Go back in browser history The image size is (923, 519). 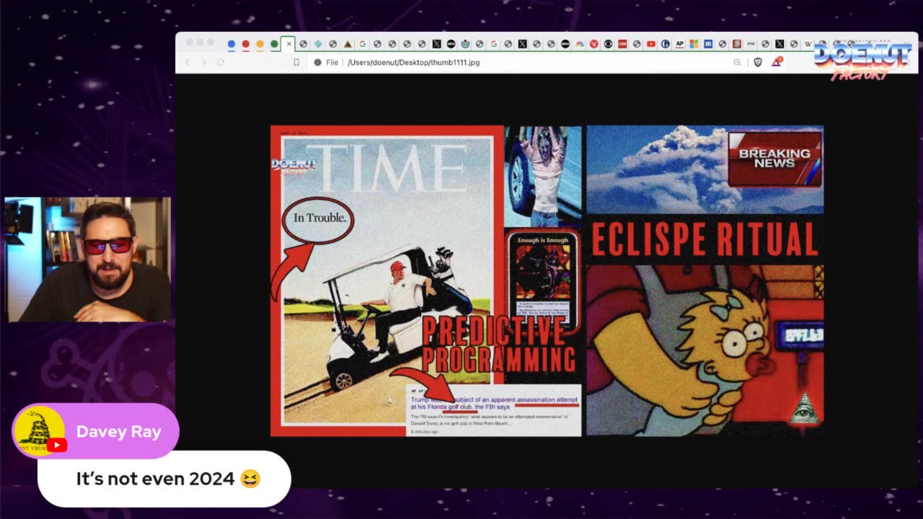click(187, 63)
